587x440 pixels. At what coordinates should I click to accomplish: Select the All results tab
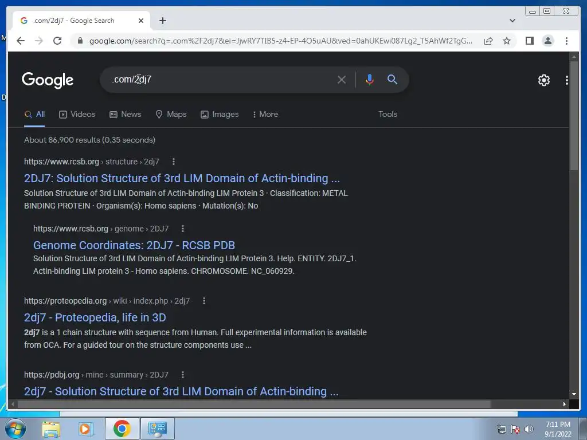coord(34,114)
